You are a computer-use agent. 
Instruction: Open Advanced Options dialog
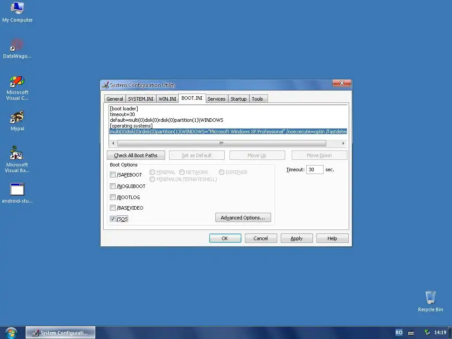point(243,218)
